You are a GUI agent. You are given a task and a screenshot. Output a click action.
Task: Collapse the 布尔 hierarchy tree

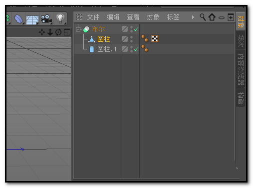point(78,29)
